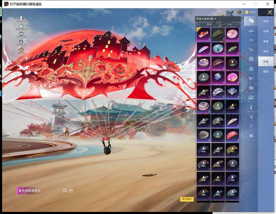Click the 搜索 search field
The width and height of the screenshot is (276, 214).
[210, 24]
